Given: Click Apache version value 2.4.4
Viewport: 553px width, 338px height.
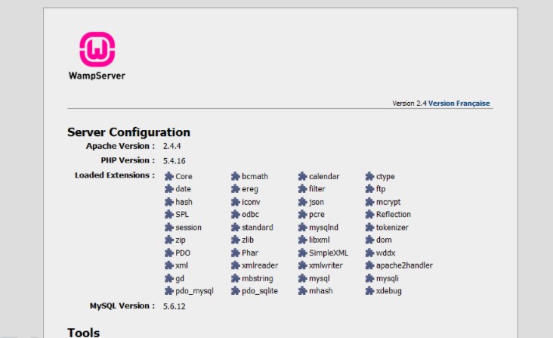Looking at the screenshot, I should 171,146.
